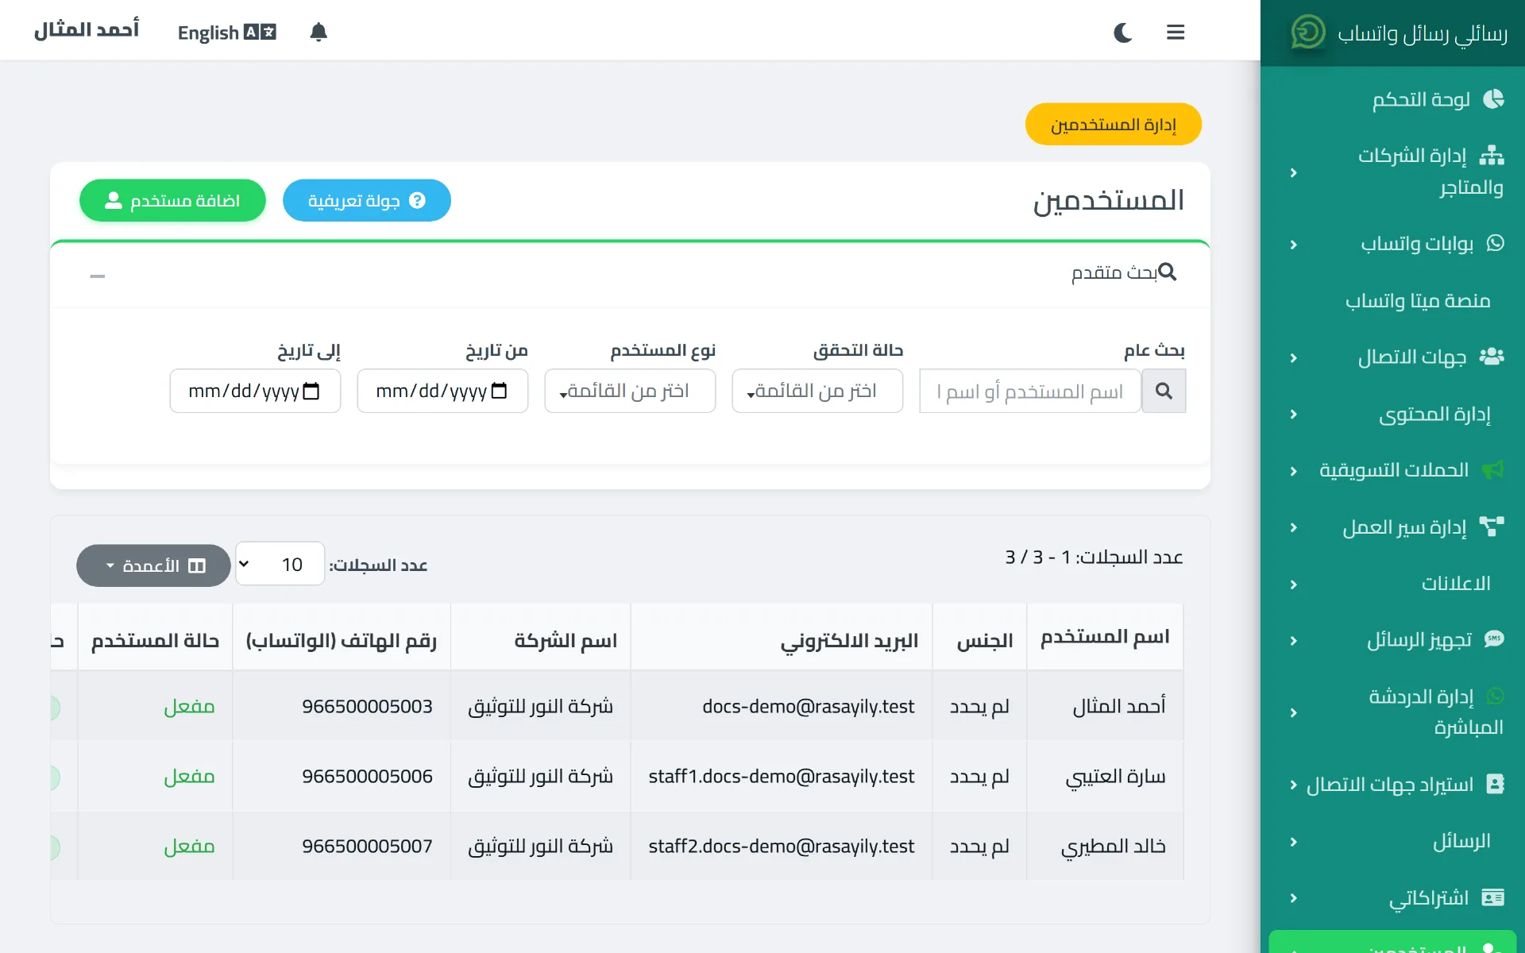The width and height of the screenshot is (1525, 953).
Task: Open عدد السجلات page size selector
Action: [280, 564]
